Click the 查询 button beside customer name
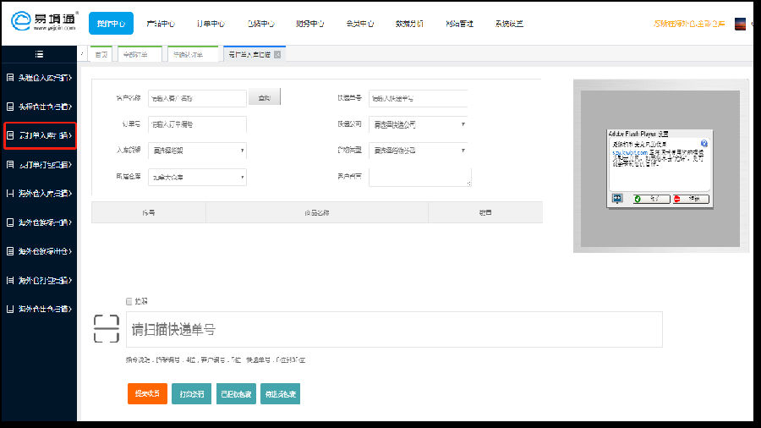The image size is (761, 428). coord(264,99)
